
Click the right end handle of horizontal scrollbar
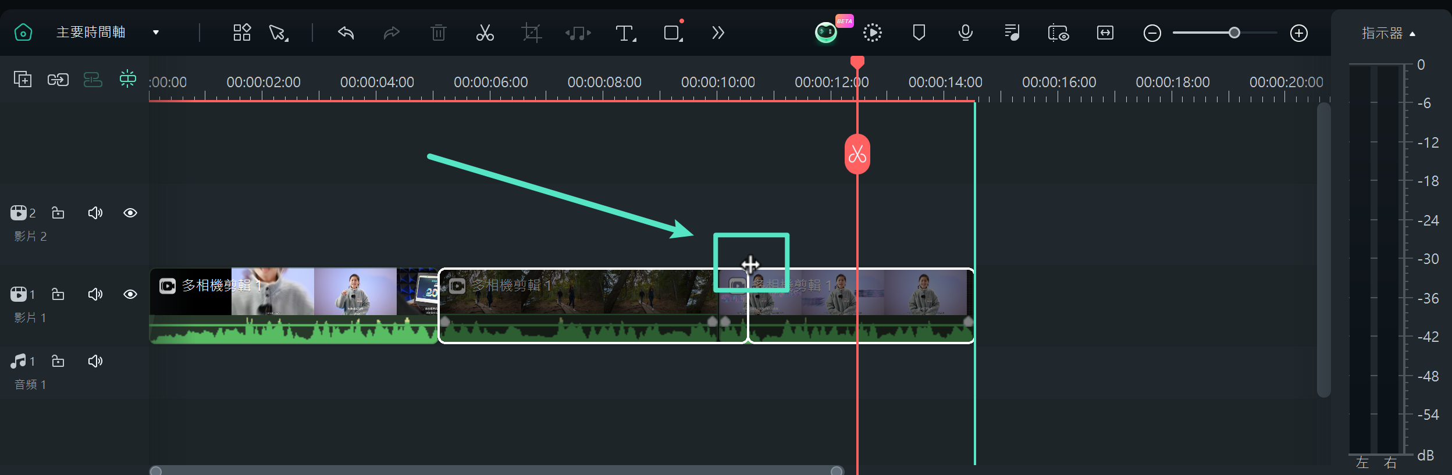(x=837, y=470)
